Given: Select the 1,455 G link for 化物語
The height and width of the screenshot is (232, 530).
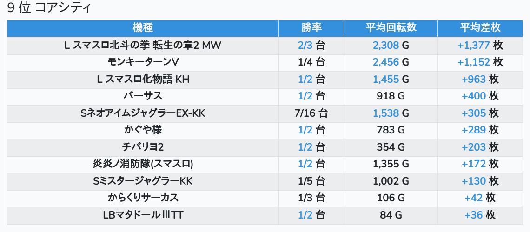Looking at the screenshot, I should click(385, 80).
